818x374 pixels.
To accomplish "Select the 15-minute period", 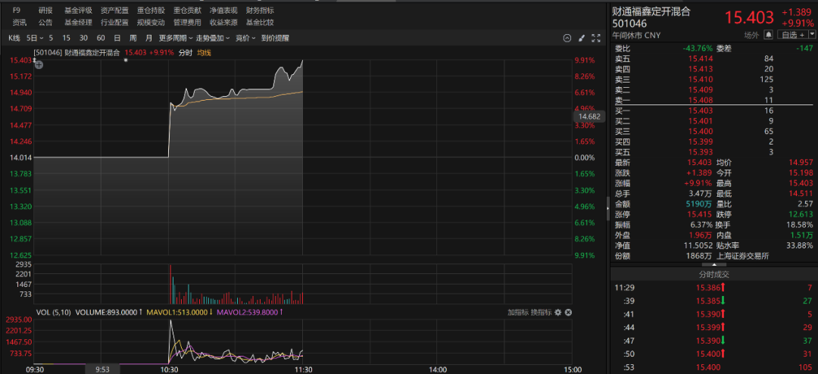I will coord(66,38).
